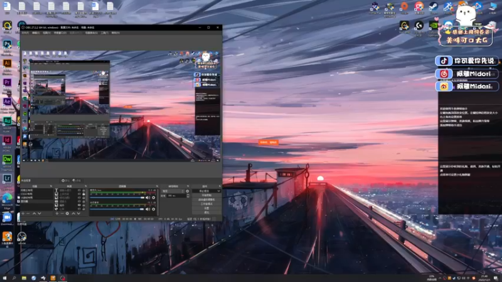This screenshot has width=502, height=282.
Task: Toggle visibility eye of the text source
Action: 80,191
